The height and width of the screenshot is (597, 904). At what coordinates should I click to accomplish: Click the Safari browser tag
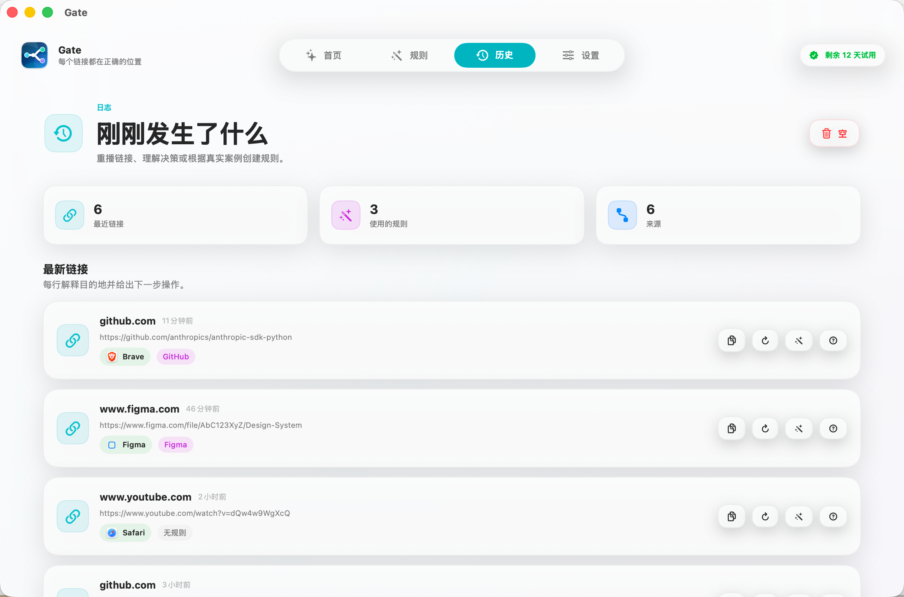click(126, 533)
